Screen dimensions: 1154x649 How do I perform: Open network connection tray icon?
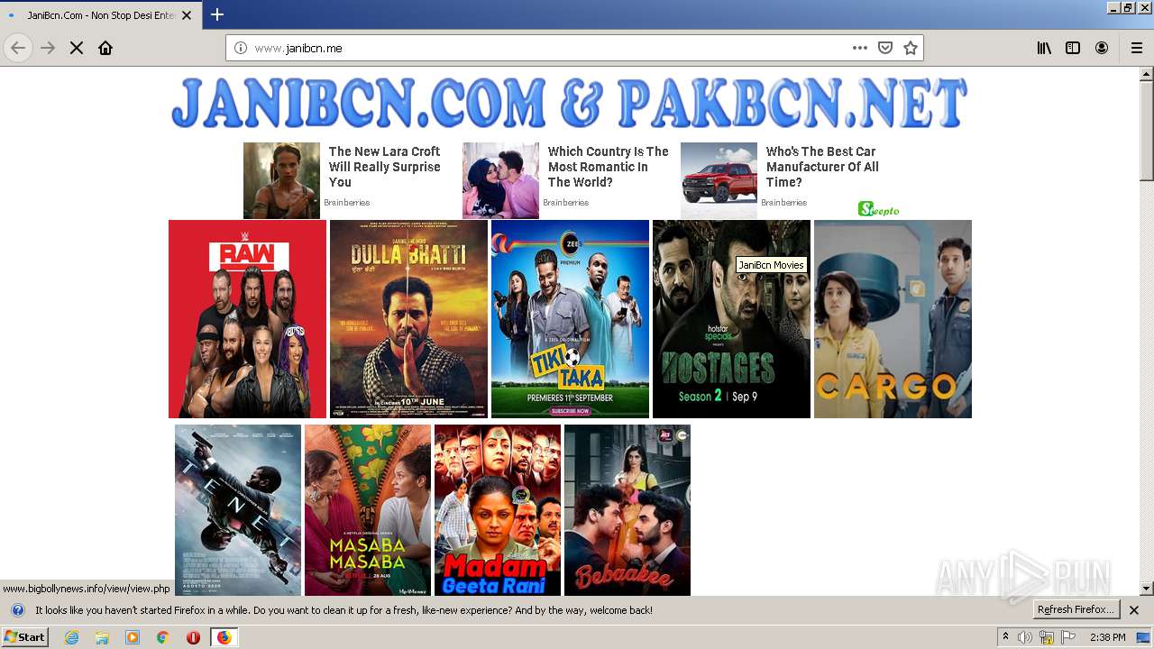pyautogui.click(x=1047, y=637)
